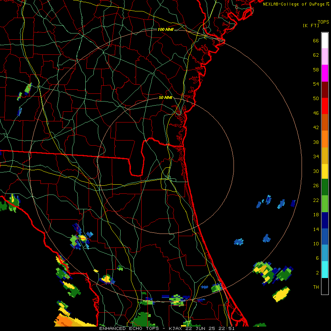This screenshot has height=331, width=331.
Task: Click the "34" scale label
Action: 316,156
